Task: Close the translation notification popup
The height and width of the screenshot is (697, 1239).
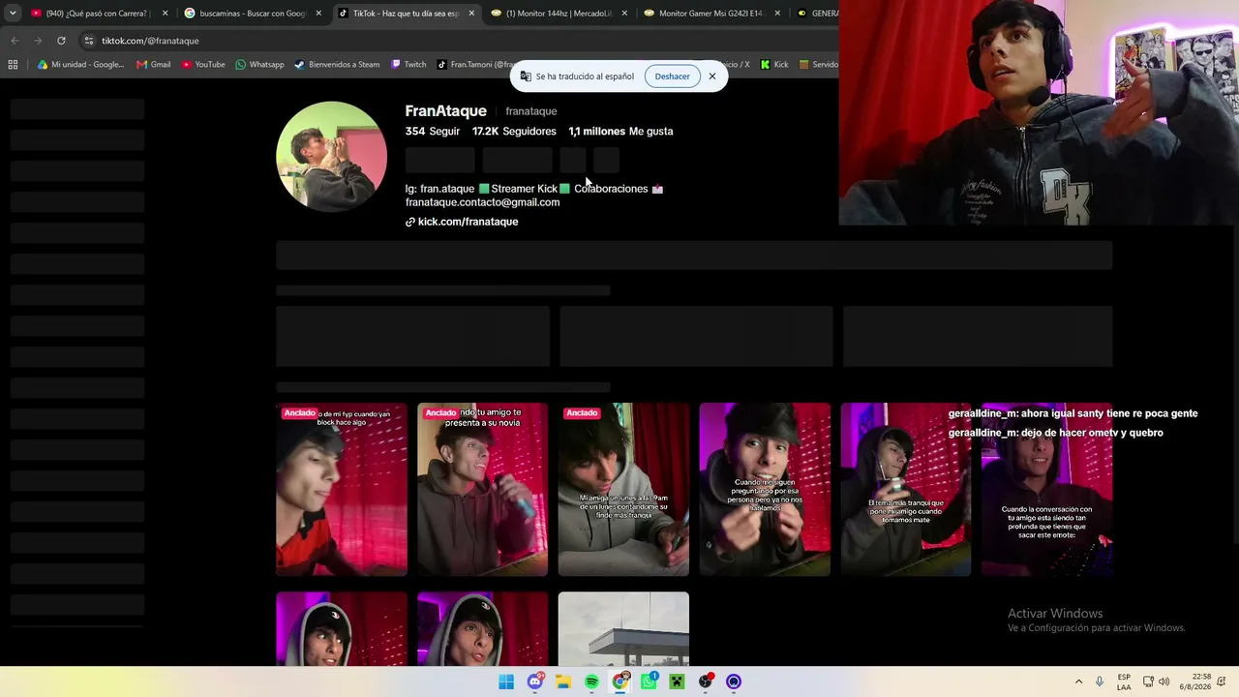Action: (x=711, y=76)
